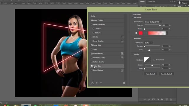189x106 pixels.
Task: Toggle the Outer Glow checkbox
Action: pyautogui.click(x=92, y=66)
